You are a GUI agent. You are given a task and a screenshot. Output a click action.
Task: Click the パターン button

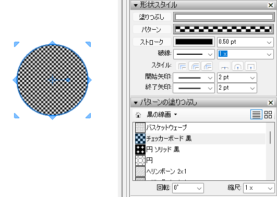[152, 29]
